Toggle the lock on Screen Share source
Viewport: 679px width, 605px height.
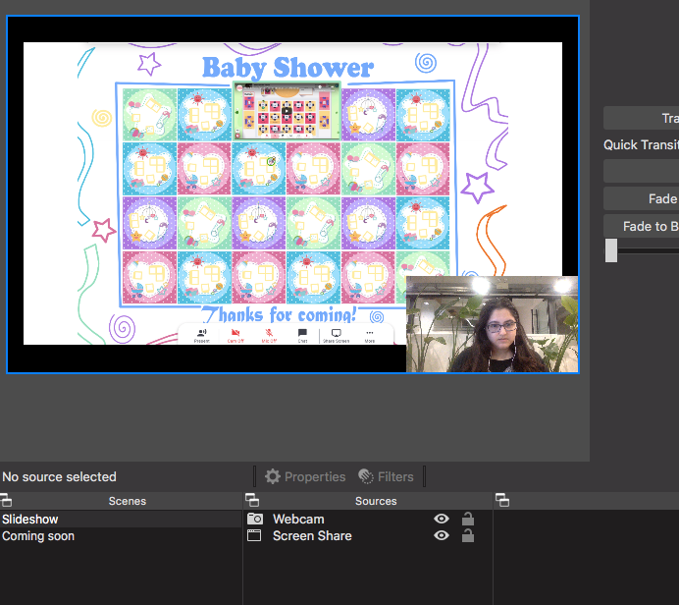pyautogui.click(x=468, y=536)
